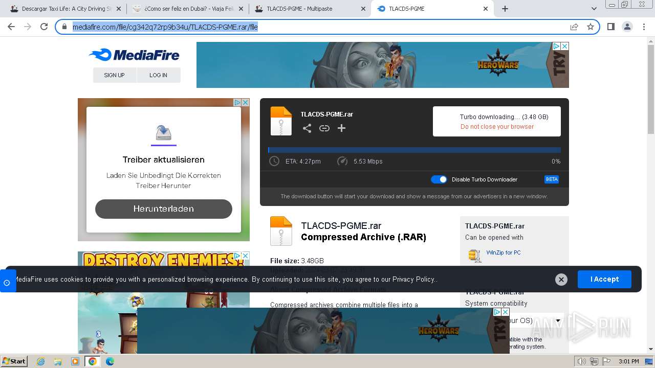Screen dimensions: 655x368
Task: Click the 3:01 PM taskbar clock
Action: click(628, 361)
